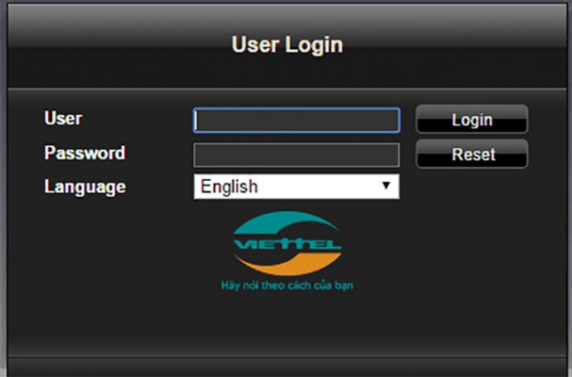
Task: Click the Viettel logo
Action: pyautogui.click(x=287, y=242)
